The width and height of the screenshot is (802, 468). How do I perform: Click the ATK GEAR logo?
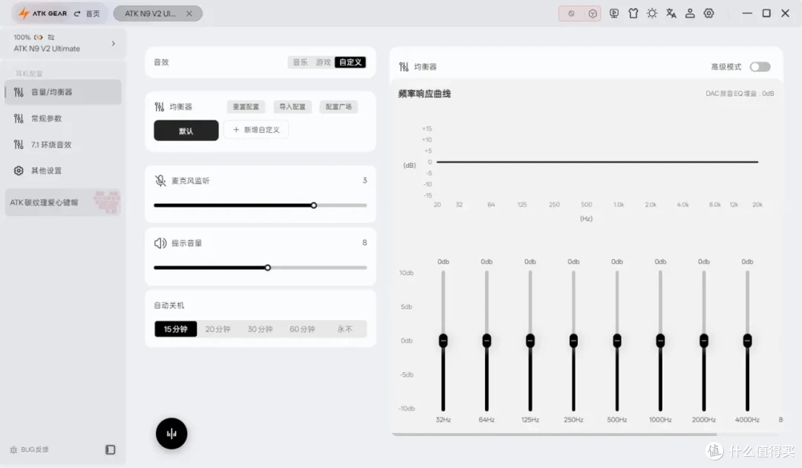click(42, 13)
